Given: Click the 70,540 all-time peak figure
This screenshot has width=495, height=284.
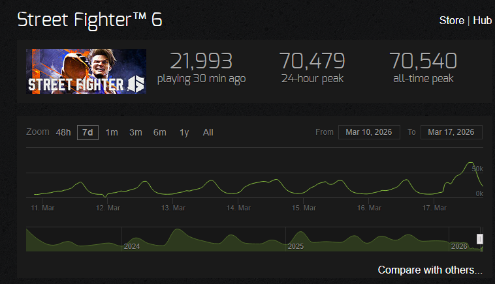Looking at the screenshot, I should point(423,61).
